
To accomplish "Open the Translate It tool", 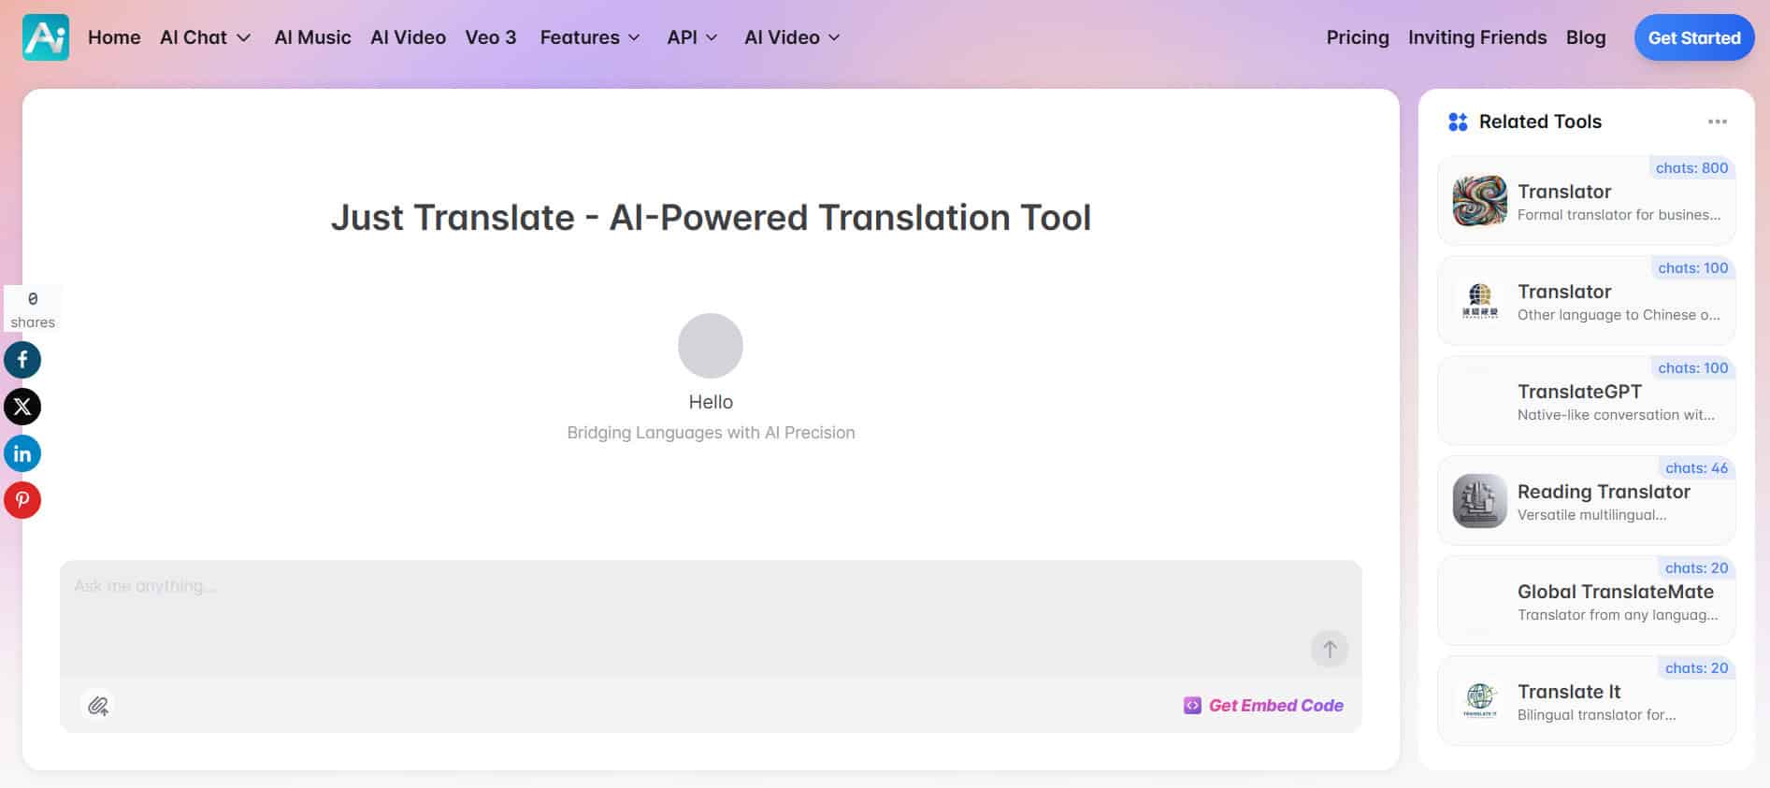I will [x=1586, y=701].
